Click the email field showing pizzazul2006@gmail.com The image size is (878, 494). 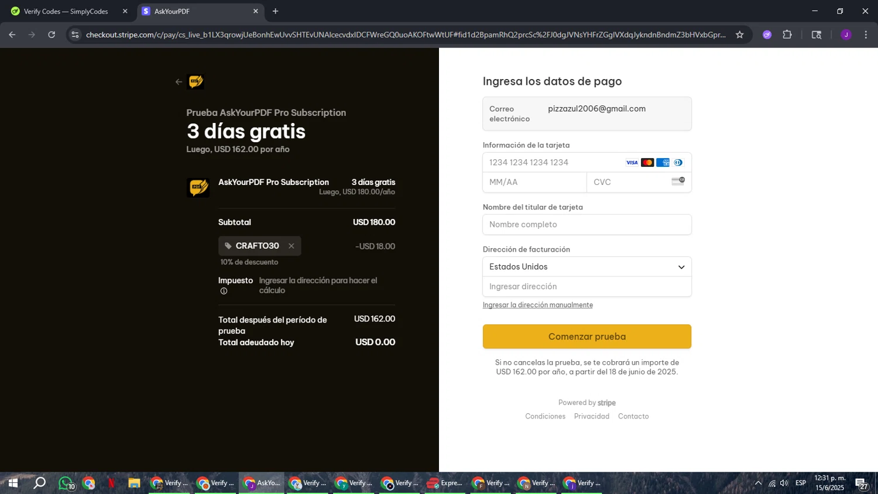point(587,114)
